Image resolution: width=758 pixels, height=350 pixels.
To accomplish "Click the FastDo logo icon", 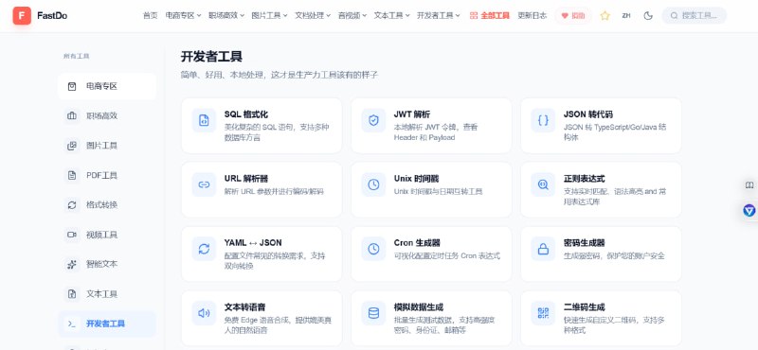I will (22, 15).
